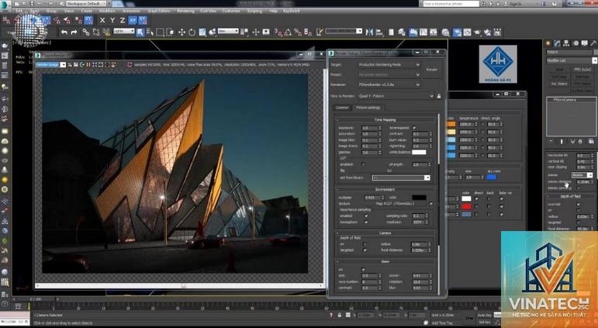
Task: Restrict transform to the Z axis
Action: pos(123,20)
